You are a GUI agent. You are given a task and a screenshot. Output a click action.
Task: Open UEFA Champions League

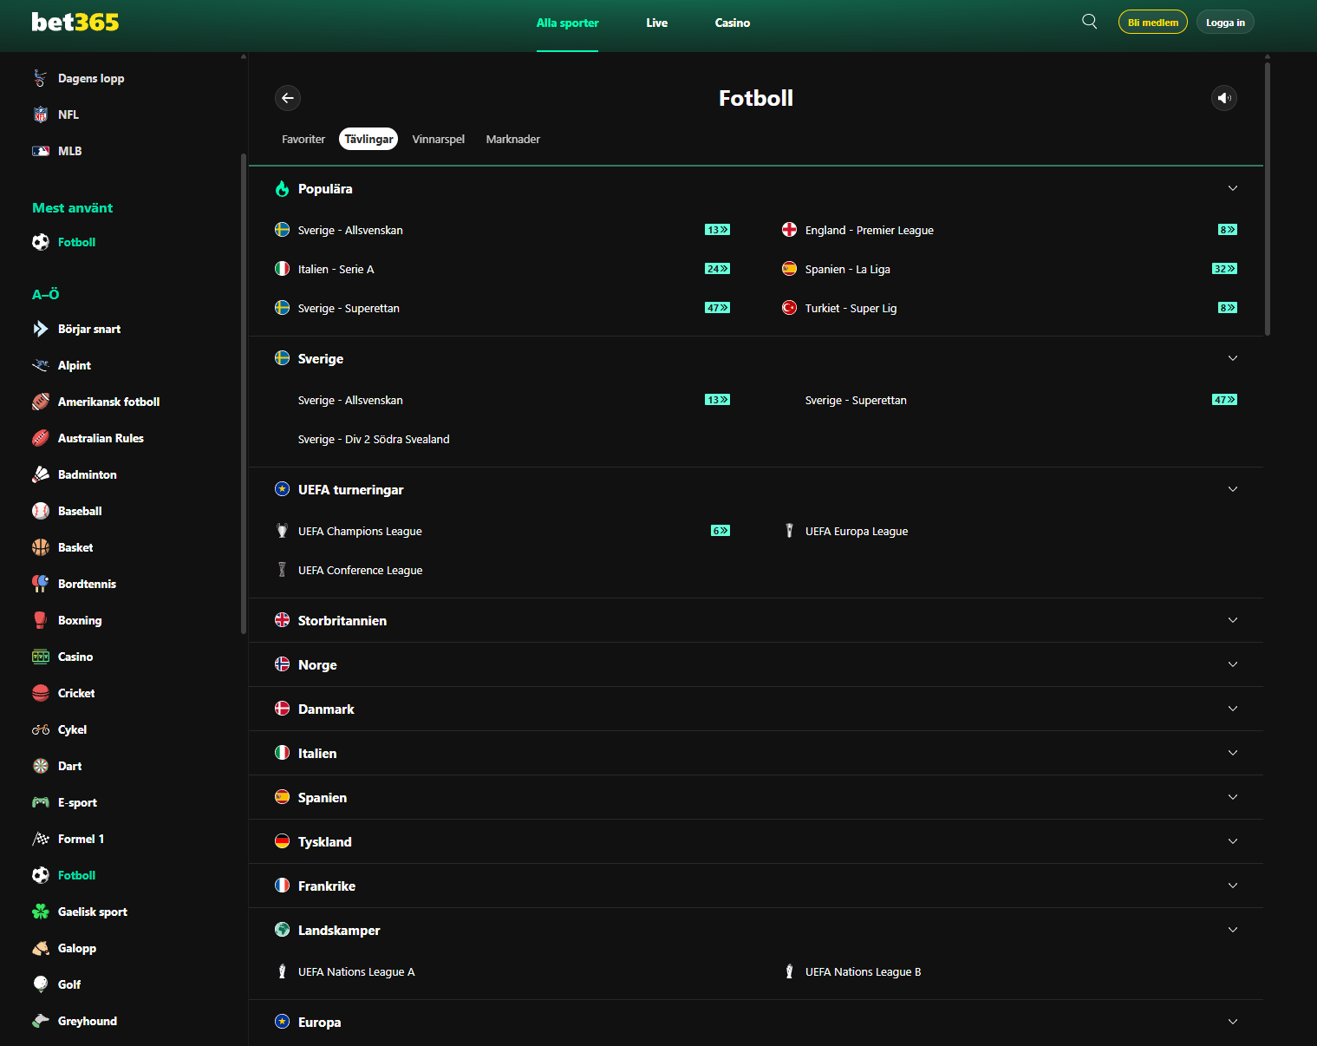click(x=360, y=531)
